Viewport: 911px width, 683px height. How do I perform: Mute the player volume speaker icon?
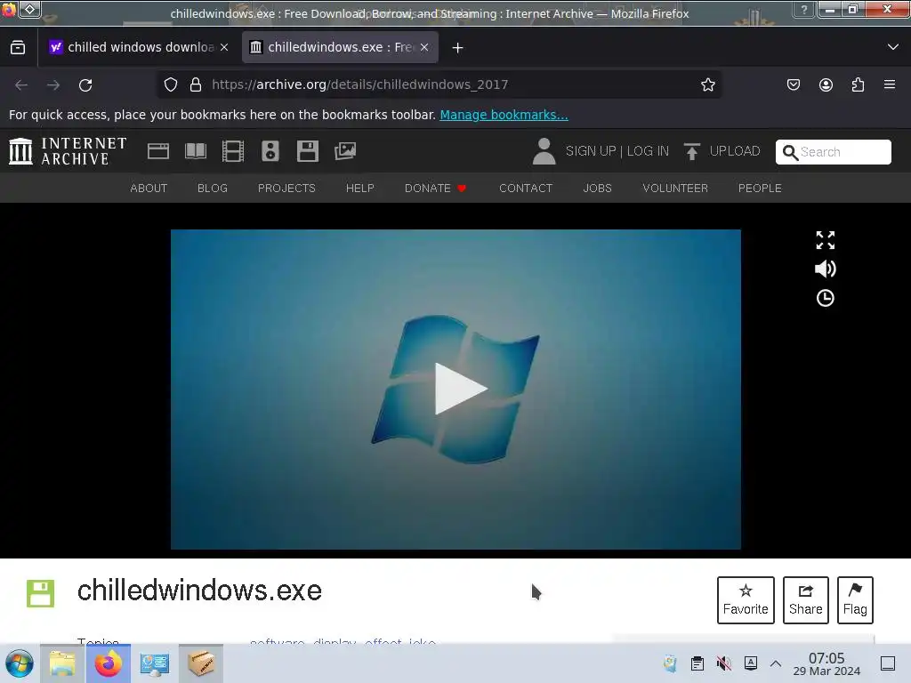[x=825, y=269]
